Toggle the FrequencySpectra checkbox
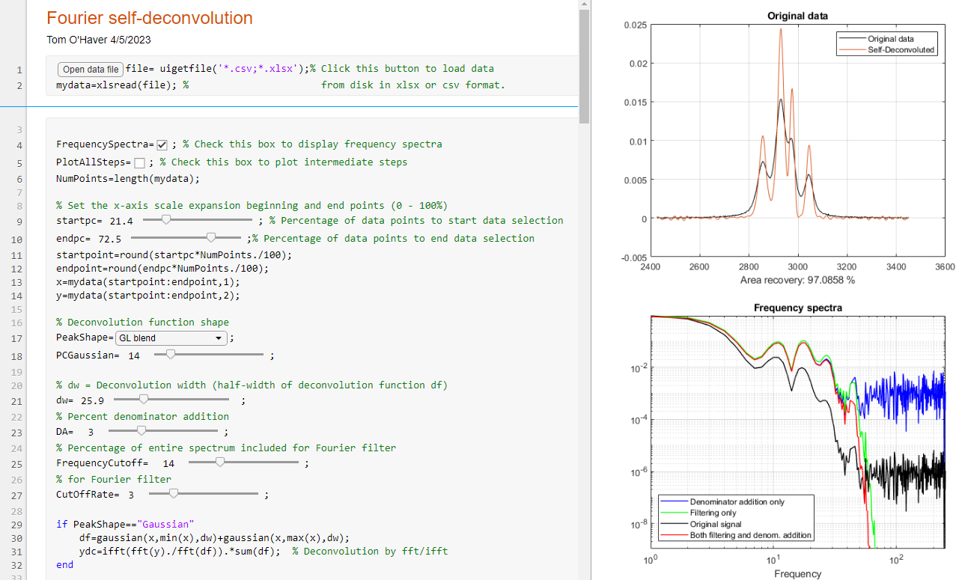The image size is (959, 580). click(162, 145)
